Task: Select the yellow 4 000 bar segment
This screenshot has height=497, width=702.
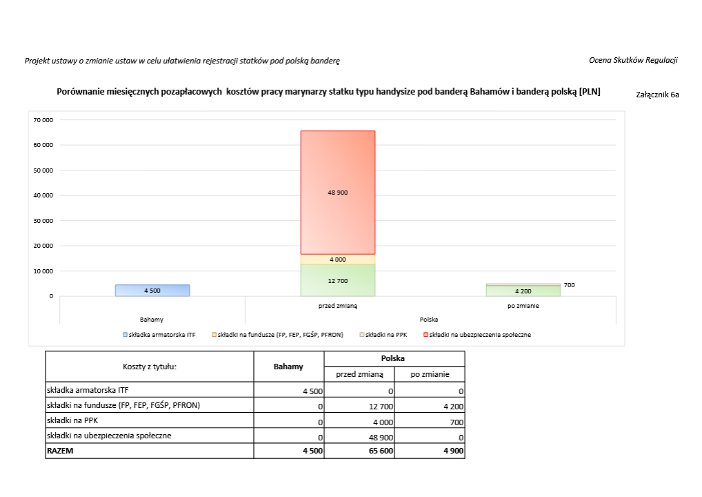Action: click(x=338, y=260)
